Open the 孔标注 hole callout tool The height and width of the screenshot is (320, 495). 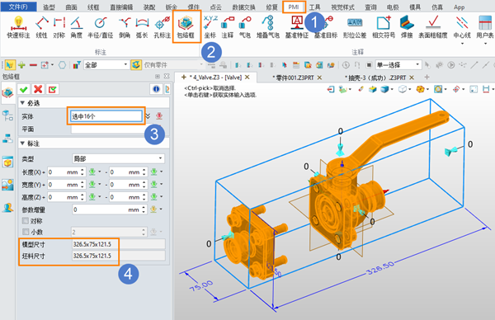click(163, 27)
